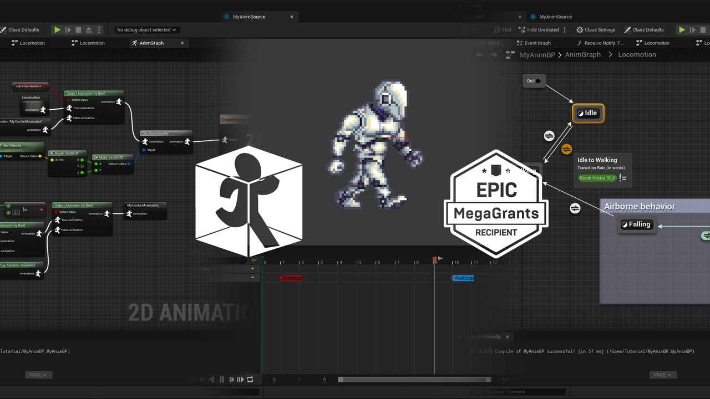Toggle the loop playback button
Image resolution: width=710 pixels, height=399 pixels.
(250, 380)
